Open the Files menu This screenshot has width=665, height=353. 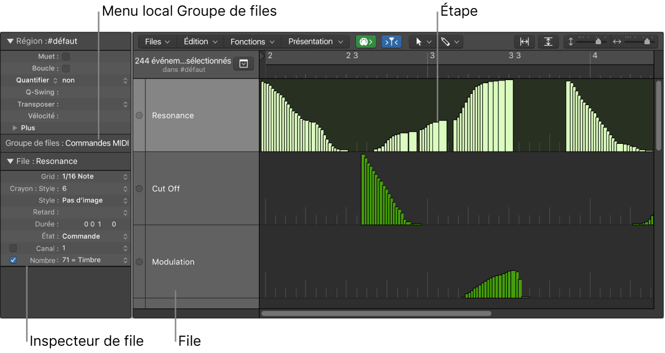(x=157, y=42)
